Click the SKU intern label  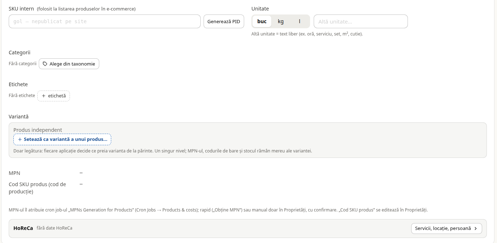point(21,9)
